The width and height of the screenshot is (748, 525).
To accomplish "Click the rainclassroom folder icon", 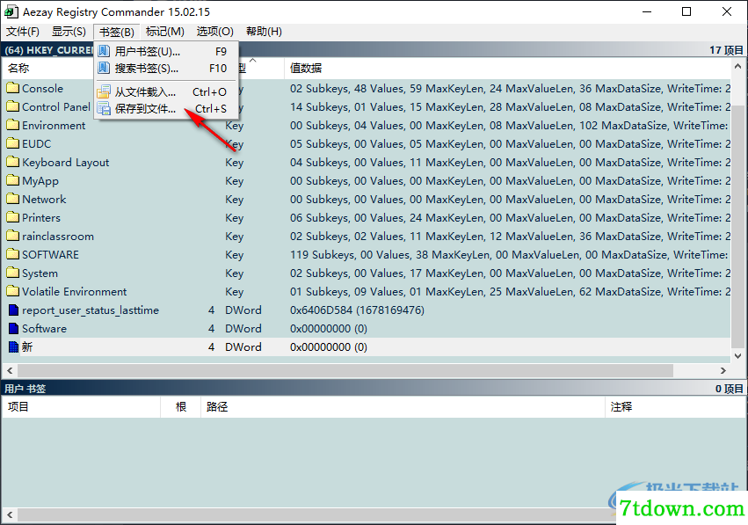I will [x=13, y=236].
